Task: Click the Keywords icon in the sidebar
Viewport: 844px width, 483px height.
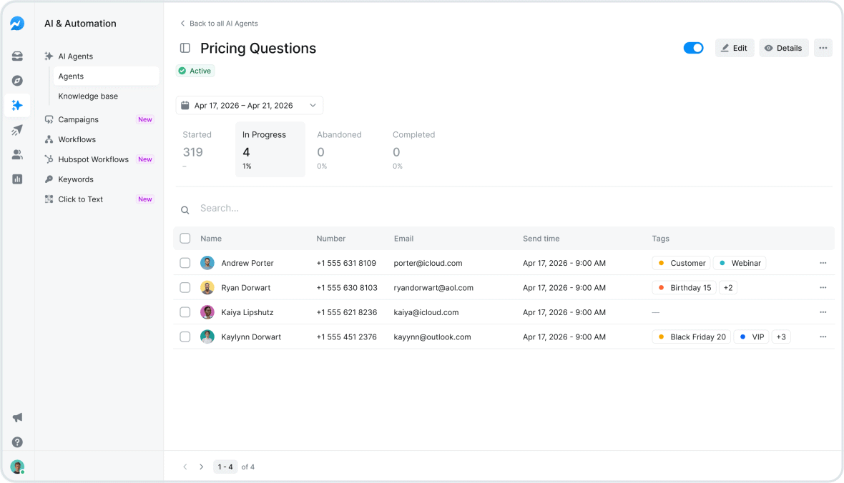Action: coord(49,179)
